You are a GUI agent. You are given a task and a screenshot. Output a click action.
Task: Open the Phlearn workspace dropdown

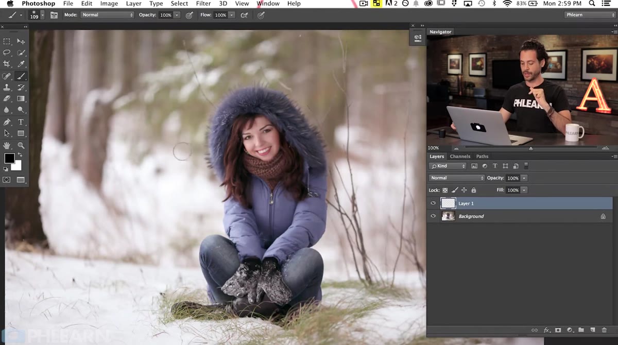(590, 15)
